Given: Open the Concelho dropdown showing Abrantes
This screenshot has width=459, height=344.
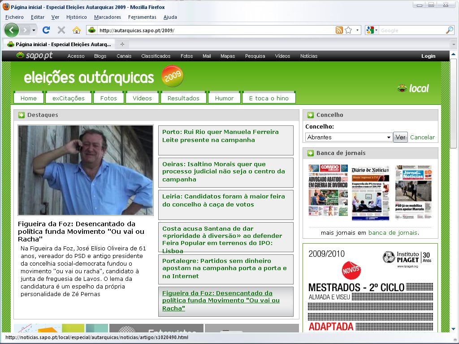Looking at the screenshot, I should (349, 137).
